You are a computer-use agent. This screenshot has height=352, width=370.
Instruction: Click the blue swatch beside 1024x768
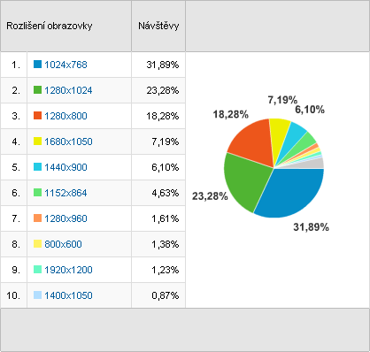click(x=37, y=65)
